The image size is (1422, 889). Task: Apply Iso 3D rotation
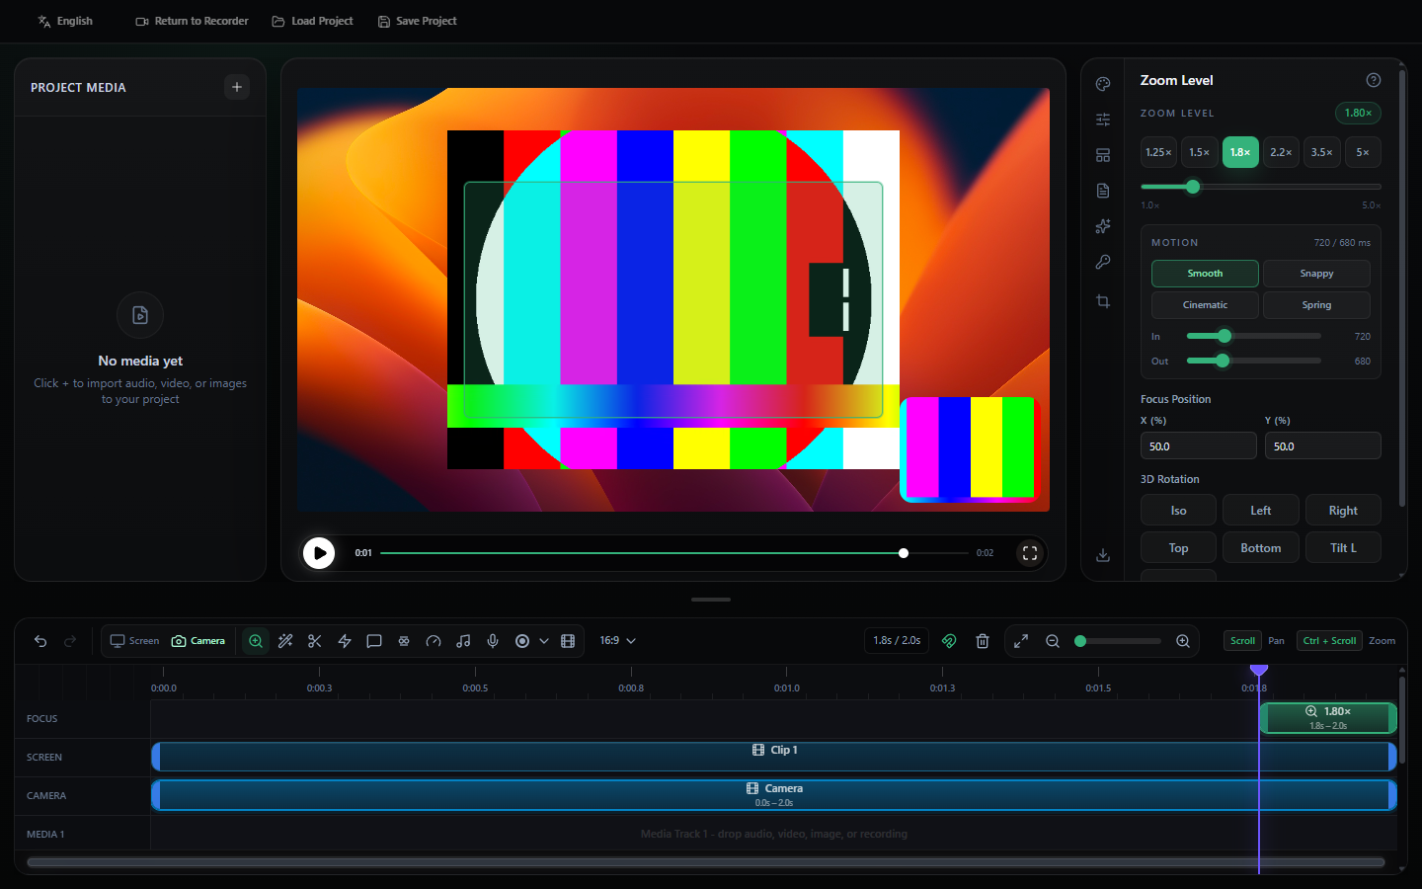1178,511
